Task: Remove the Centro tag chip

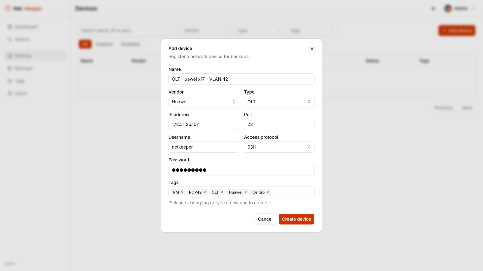Action: [268, 192]
